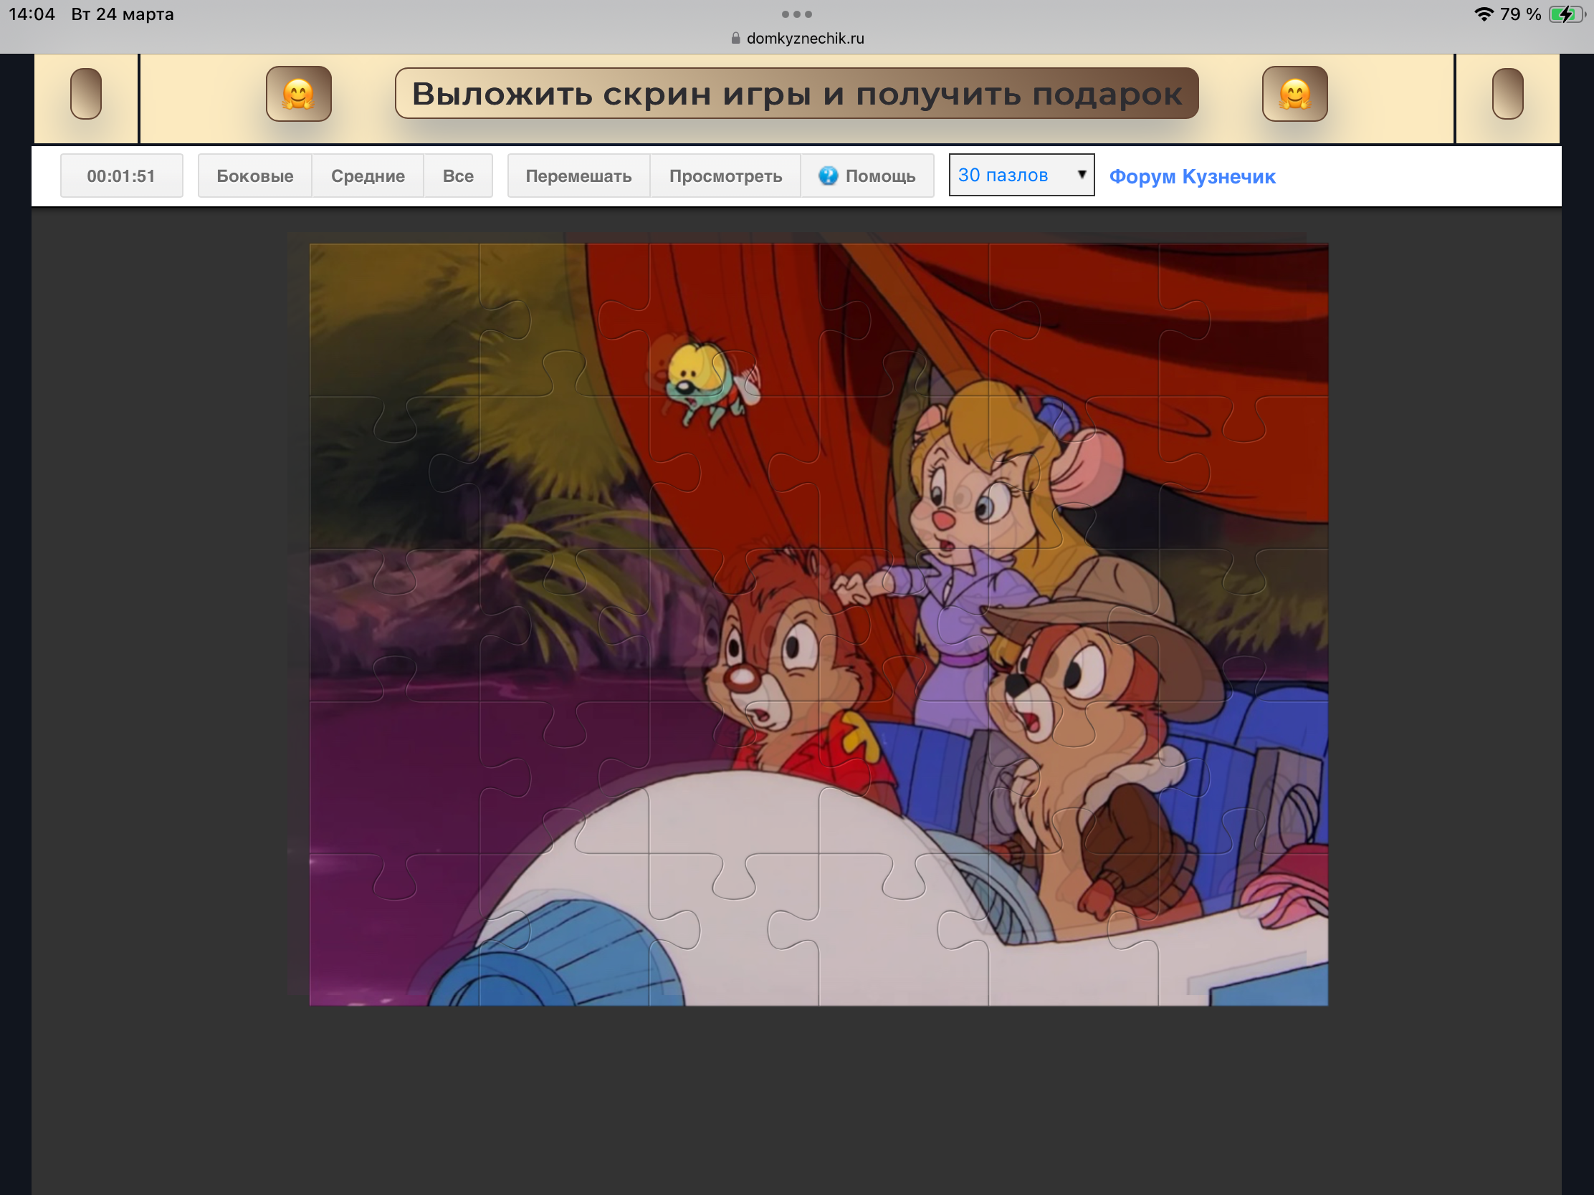Click the dropdown arrow of puzzle count selector
The image size is (1594, 1195).
1081,174
